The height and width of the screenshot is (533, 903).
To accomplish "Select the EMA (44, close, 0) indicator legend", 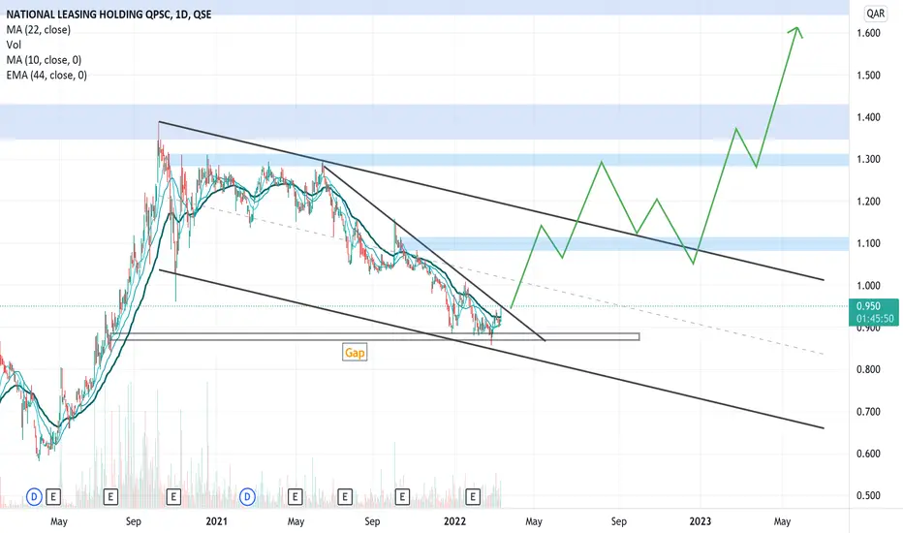I will tap(47, 75).
